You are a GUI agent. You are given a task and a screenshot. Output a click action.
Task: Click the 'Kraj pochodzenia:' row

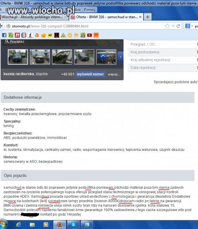(163, 52)
